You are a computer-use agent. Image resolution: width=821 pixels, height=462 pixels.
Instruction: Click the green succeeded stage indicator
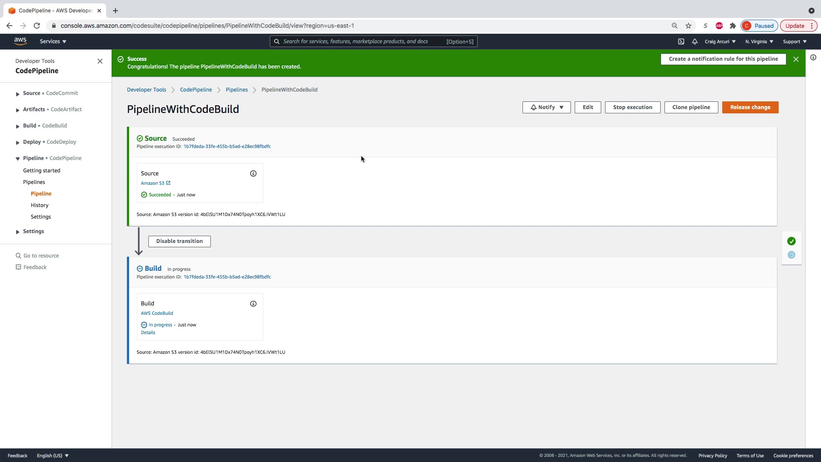791,241
